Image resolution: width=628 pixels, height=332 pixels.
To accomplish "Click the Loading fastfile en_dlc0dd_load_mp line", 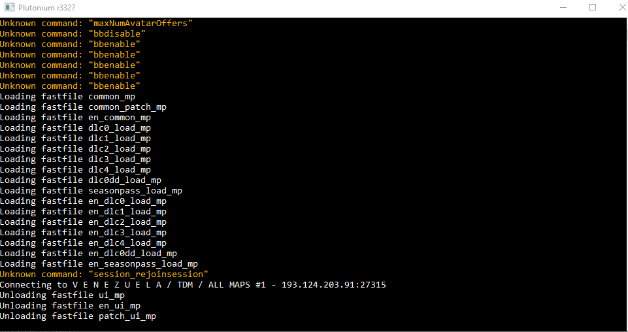I will click(x=88, y=253).
